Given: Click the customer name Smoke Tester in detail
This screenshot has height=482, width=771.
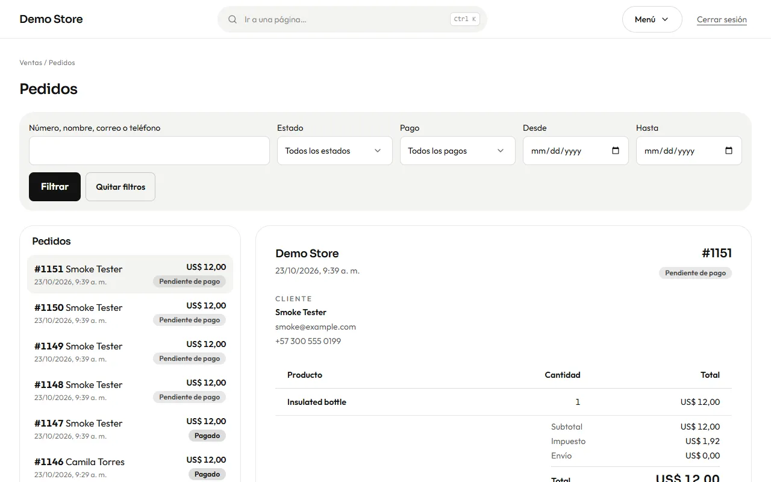Looking at the screenshot, I should pyautogui.click(x=301, y=312).
